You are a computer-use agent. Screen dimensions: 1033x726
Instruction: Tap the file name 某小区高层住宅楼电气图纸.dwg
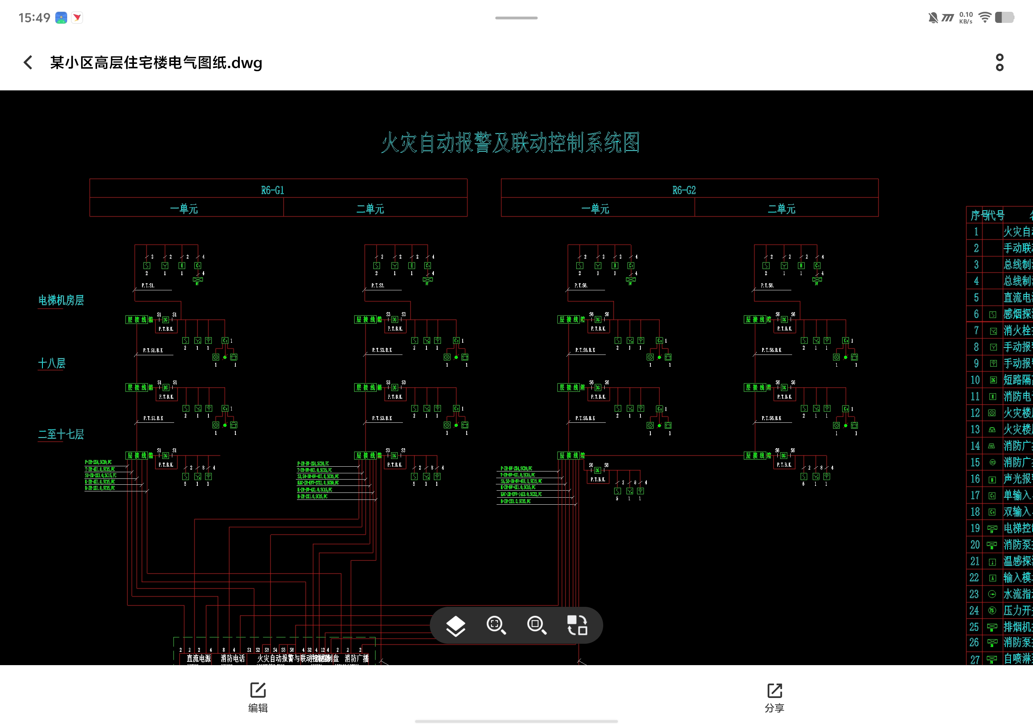[x=156, y=62]
